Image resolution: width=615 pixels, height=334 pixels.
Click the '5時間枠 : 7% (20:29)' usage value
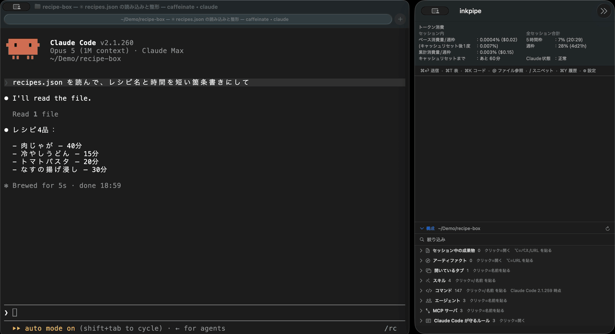(x=555, y=40)
